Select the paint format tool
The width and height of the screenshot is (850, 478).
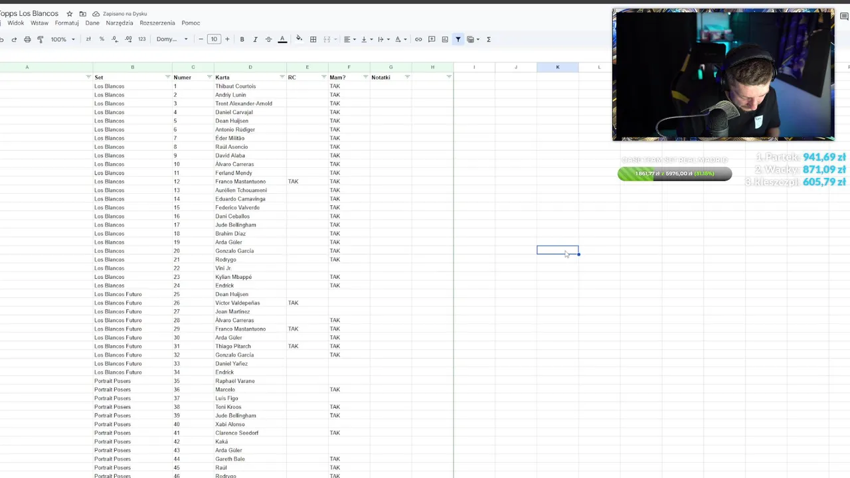[x=41, y=39]
